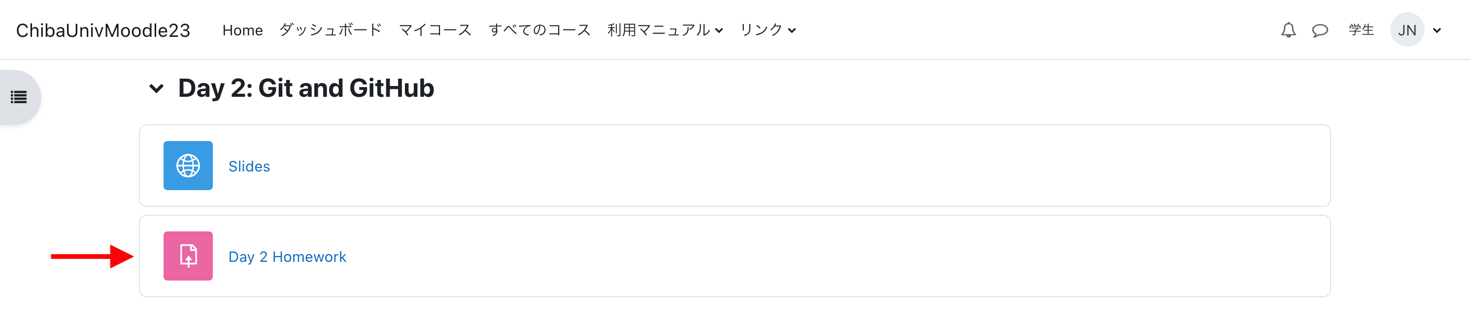This screenshot has width=1470, height=312.
Task: Click the ChibaUnivMoodle23 site name
Action: [103, 30]
